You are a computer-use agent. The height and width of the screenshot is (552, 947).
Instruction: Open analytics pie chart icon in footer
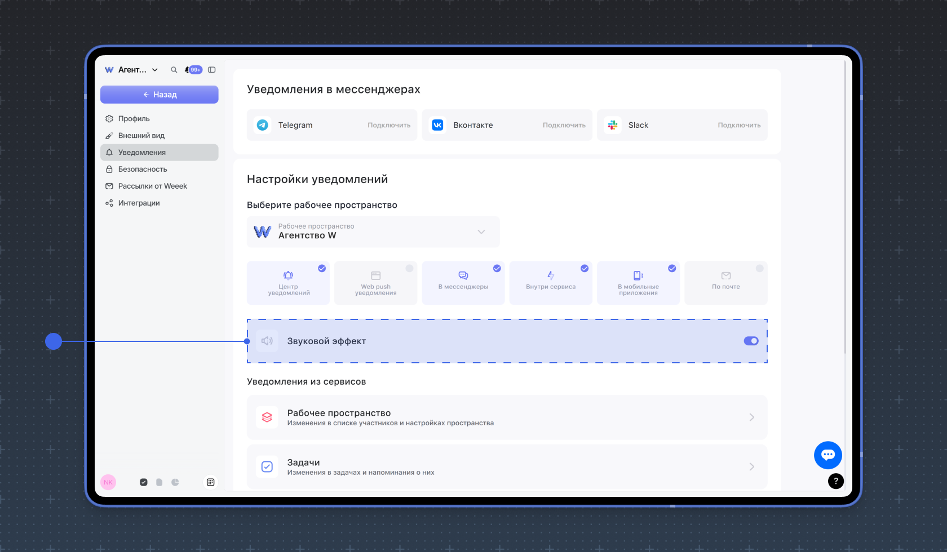click(x=175, y=482)
